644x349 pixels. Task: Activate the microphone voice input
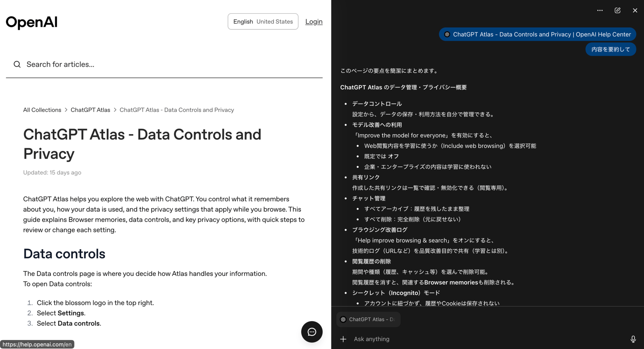[x=633, y=339]
